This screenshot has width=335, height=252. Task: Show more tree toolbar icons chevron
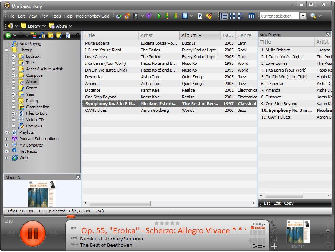tap(78, 34)
